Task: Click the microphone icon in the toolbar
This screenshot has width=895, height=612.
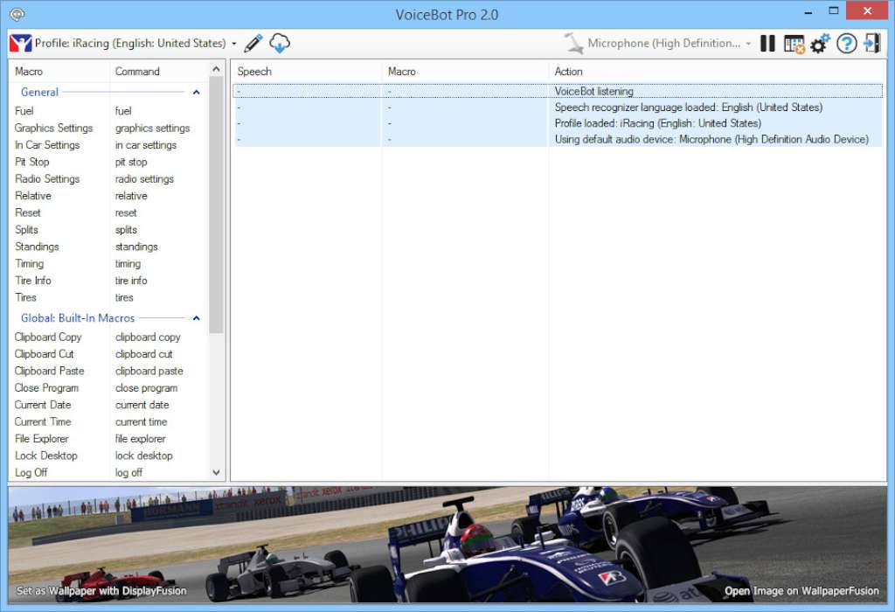Action: tap(572, 42)
